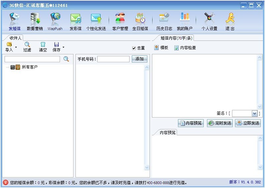265x188 pixels.
Task: Open the 数据营销 data marketing tool
Action: [35, 22]
